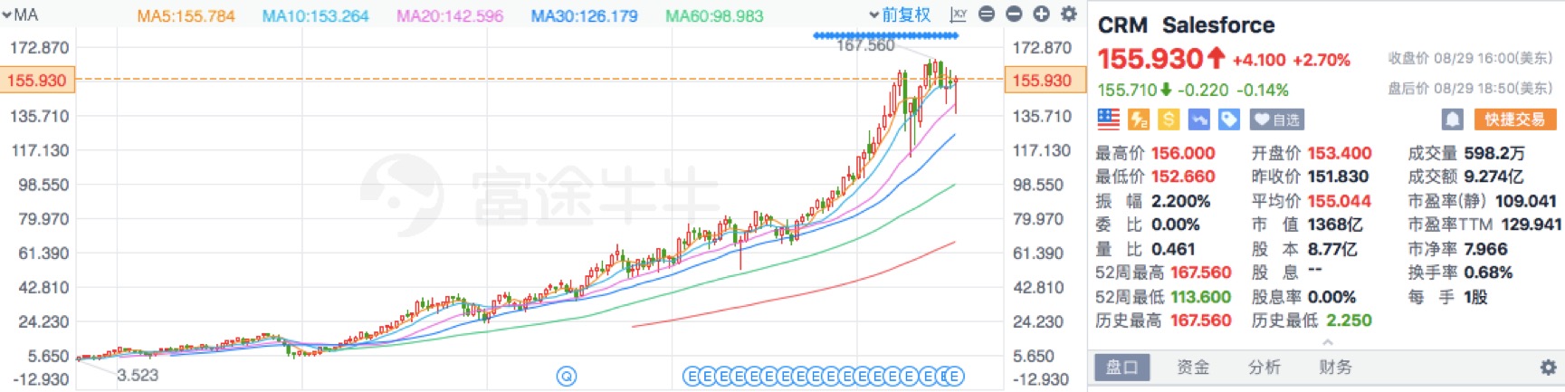Click the US flag market icon
The image size is (1565, 392).
pos(1108,119)
